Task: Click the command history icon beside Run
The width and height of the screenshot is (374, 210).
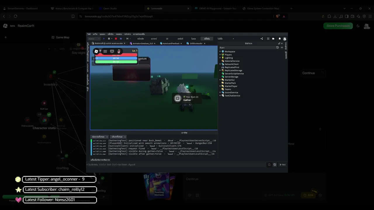Action: 275,164
